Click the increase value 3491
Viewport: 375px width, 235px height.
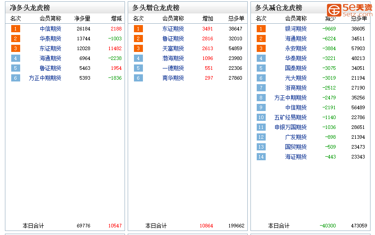[x=207, y=29]
